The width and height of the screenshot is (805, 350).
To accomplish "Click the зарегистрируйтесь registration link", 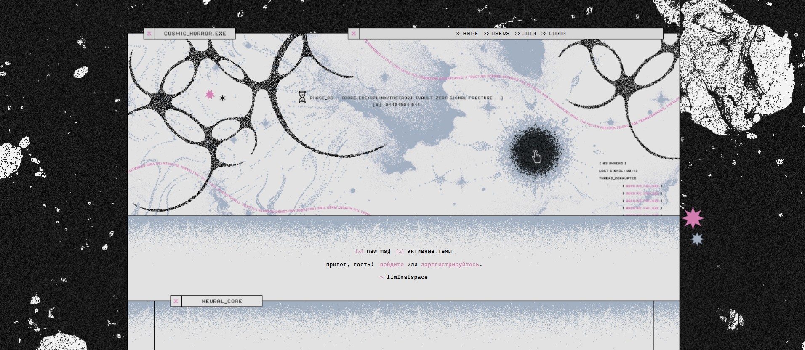I will tap(450, 265).
